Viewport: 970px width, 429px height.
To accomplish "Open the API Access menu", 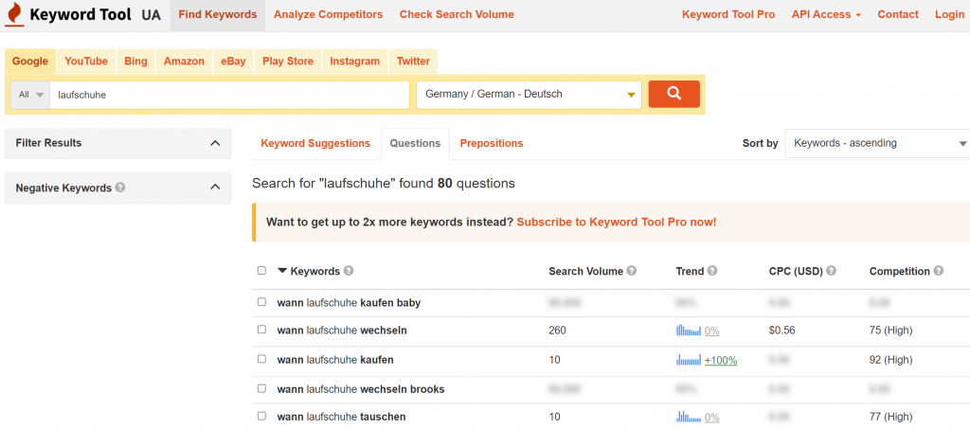I will (x=826, y=14).
